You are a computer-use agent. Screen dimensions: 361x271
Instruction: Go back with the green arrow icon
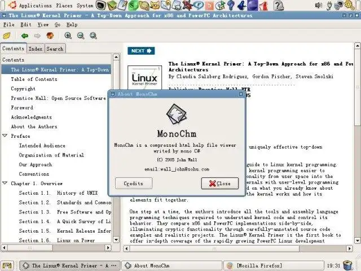coord(25,36)
